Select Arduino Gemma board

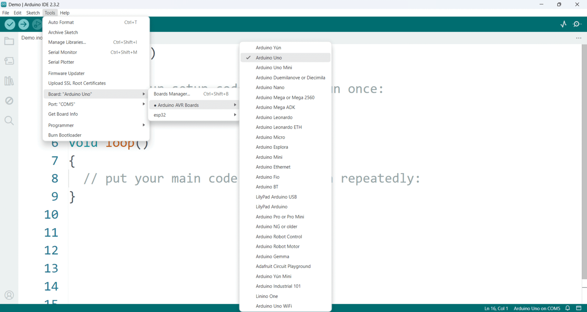(x=285, y=256)
